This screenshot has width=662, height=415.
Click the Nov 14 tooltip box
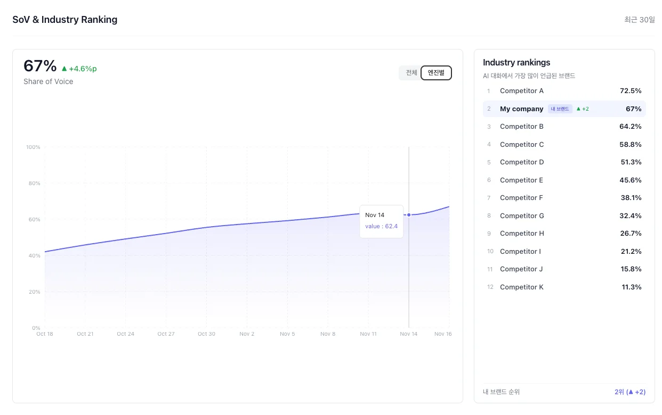[x=381, y=221]
